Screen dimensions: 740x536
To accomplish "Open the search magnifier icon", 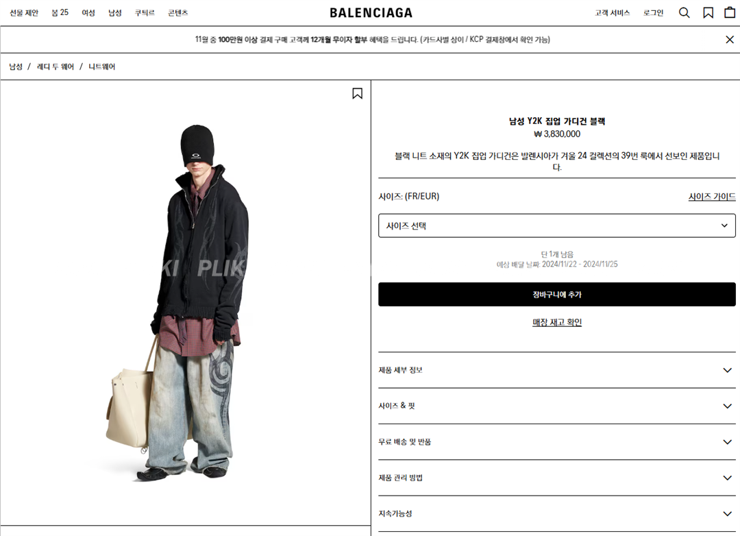I will [684, 13].
